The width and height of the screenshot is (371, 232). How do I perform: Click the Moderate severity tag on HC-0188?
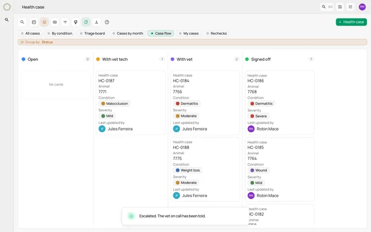186,183
